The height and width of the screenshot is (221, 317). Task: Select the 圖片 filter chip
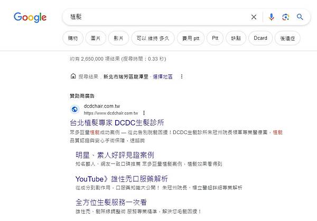pos(96,38)
